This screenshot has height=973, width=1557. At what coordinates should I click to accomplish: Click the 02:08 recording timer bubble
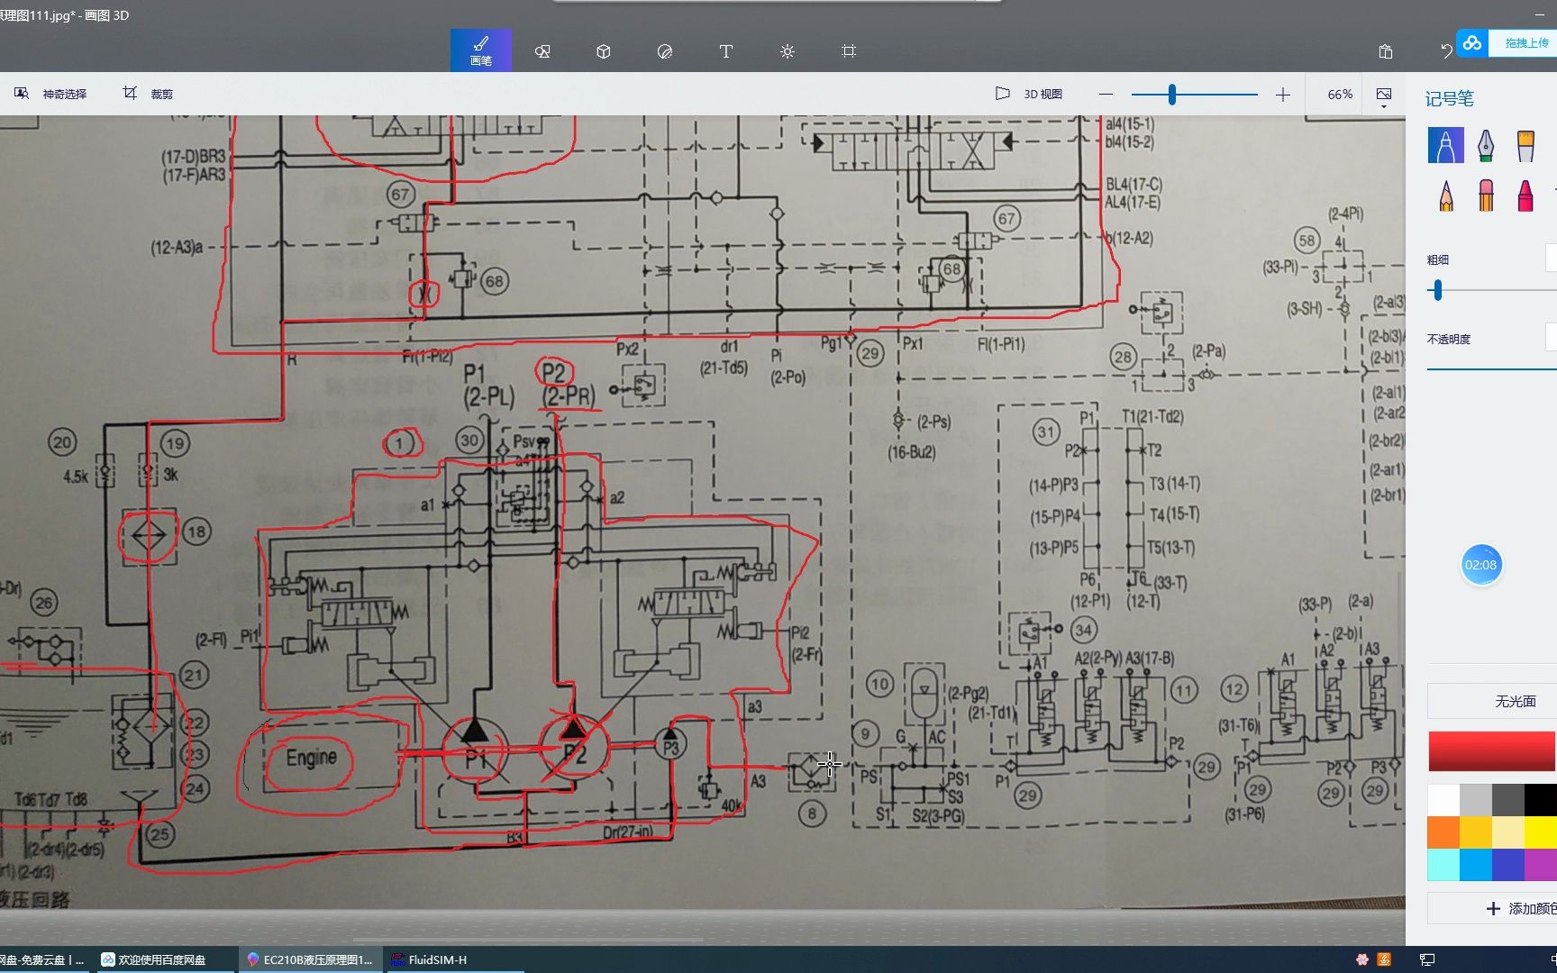point(1480,565)
